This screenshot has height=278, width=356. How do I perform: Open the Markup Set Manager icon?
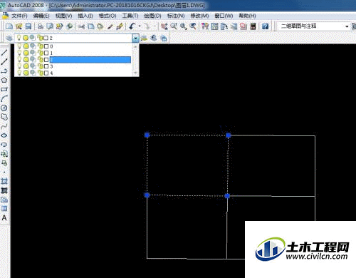[244, 26]
